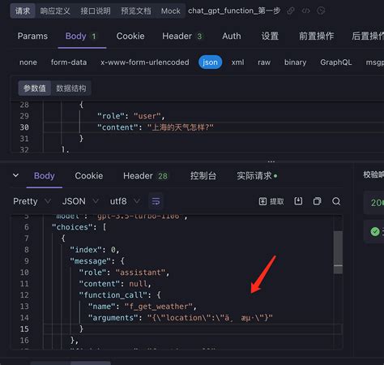This screenshot has width=384, height=365.
Task: Open the Mock tab
Action: [170, 11]
